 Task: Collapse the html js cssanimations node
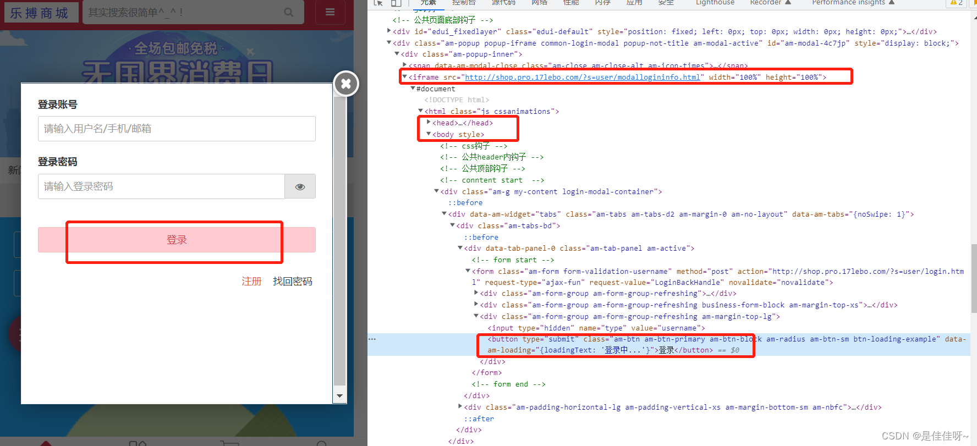point(421,111)
